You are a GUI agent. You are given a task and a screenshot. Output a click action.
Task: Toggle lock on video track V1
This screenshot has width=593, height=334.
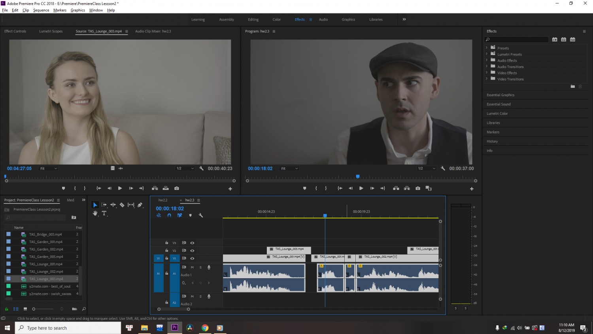(x=167, y=258)
